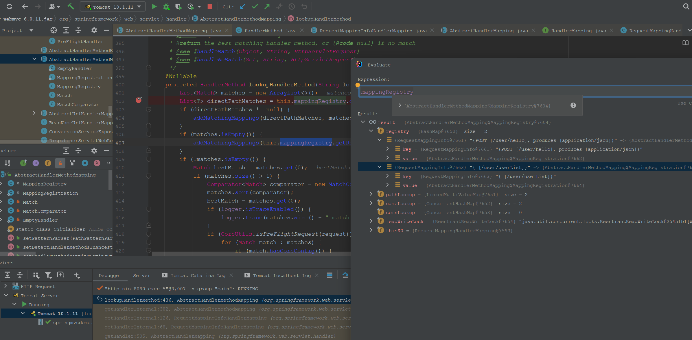Click the Expression input field in Evaluate
The width and height of the screenshot is (692, 340).
521,92
